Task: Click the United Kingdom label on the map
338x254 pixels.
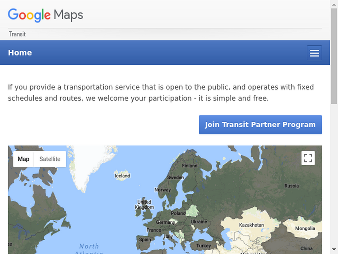Action: (x=145, y=204)
